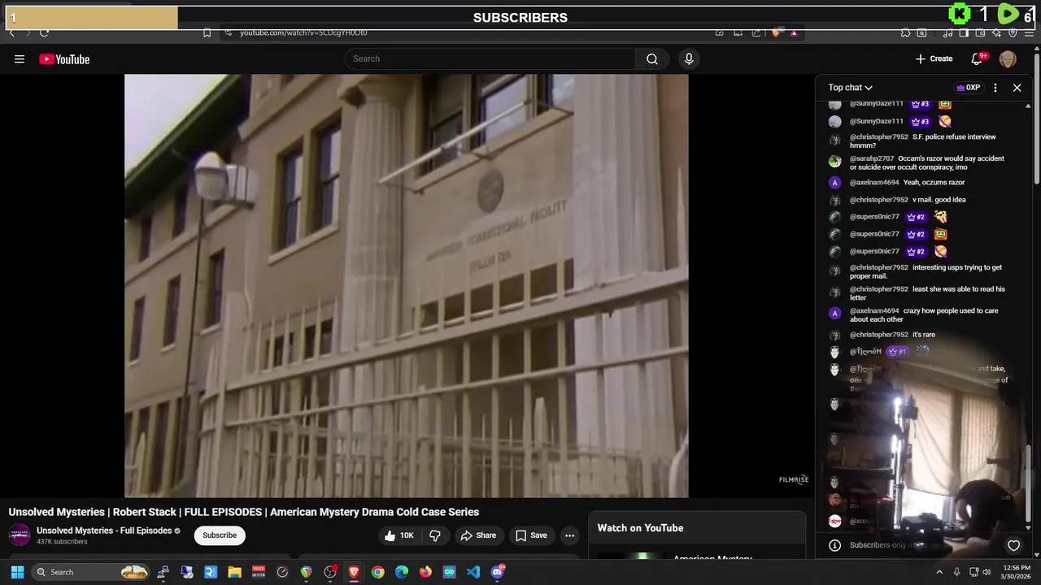Open Arduino IDE from the taskbar
This screenshot has width=1041, height=585.
[449, 572]
